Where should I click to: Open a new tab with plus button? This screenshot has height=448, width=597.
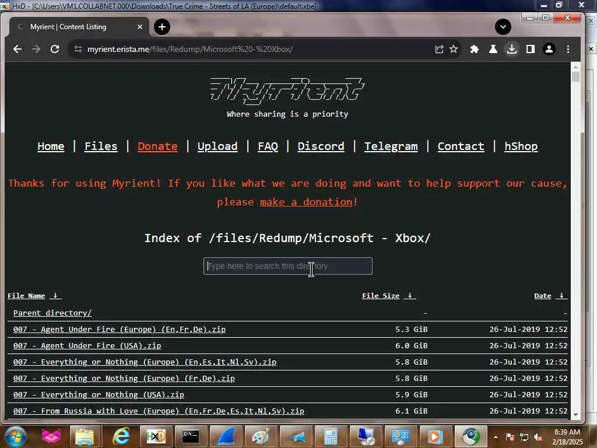pos(162,27)
